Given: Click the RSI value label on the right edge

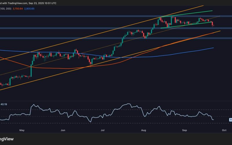Looking at the screenshot, I should [x=230, y=119].
